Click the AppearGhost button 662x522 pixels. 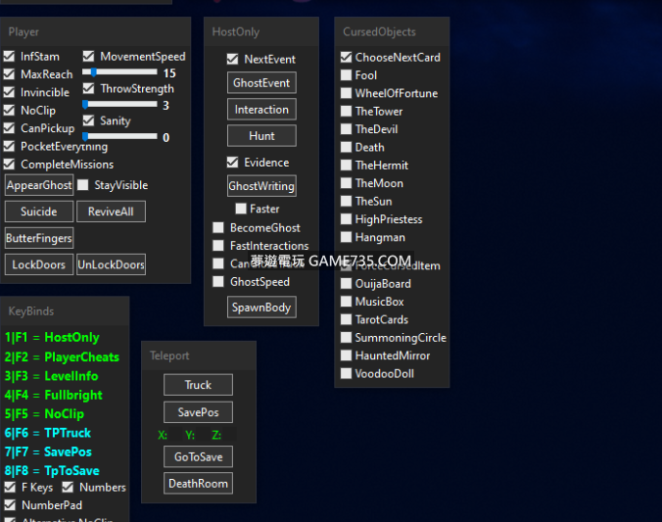tap(39, 185)
